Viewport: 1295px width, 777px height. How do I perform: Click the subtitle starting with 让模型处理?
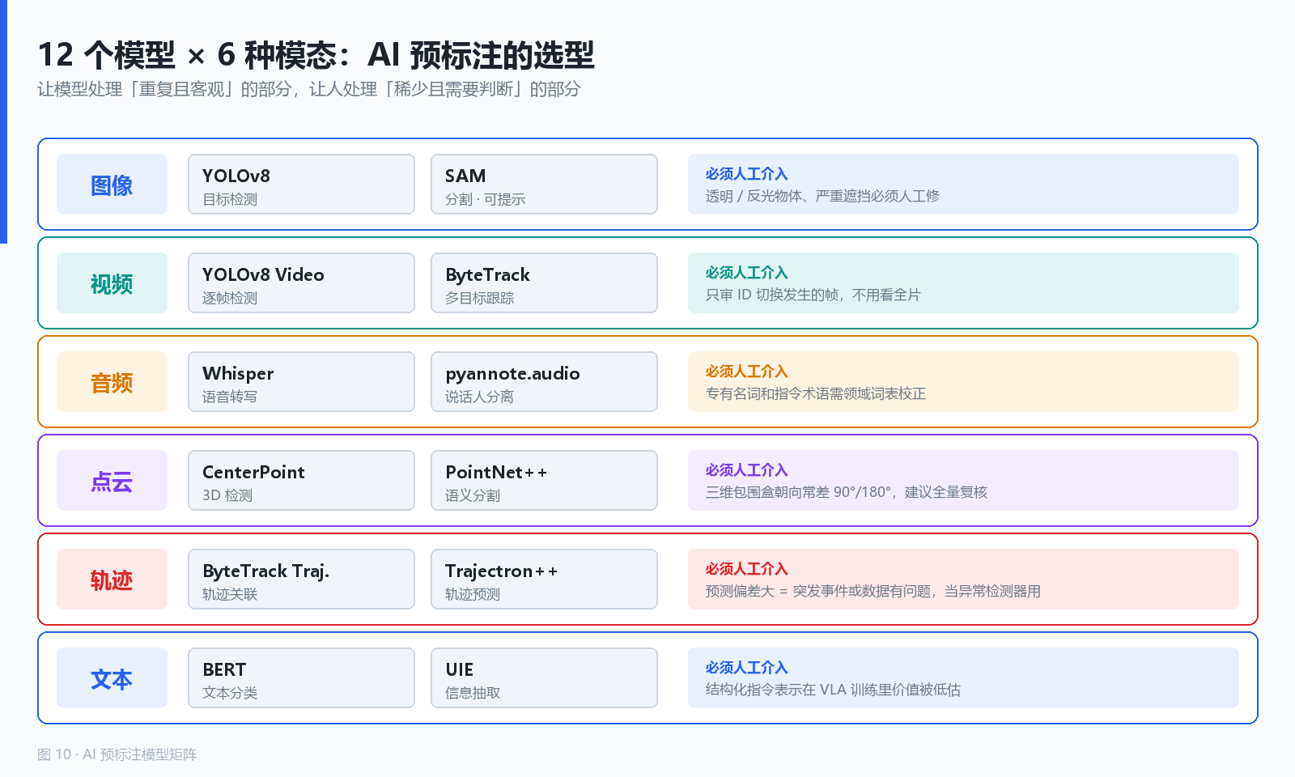309,89
